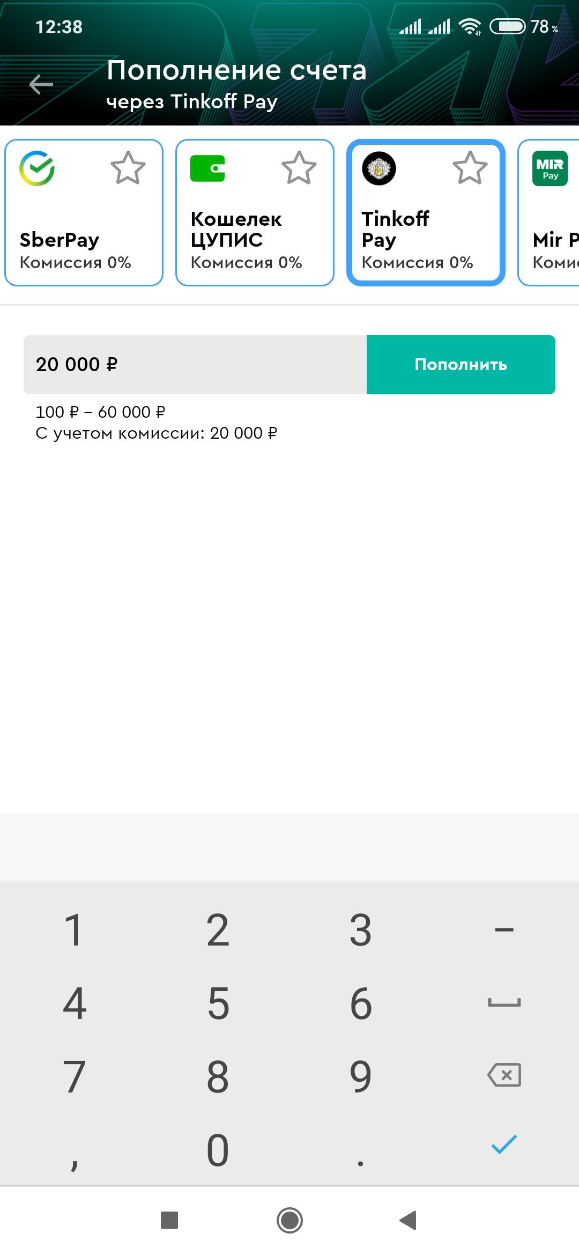Tap the Android back triangle button
Screen dimensions: 579x1255
409,1220
